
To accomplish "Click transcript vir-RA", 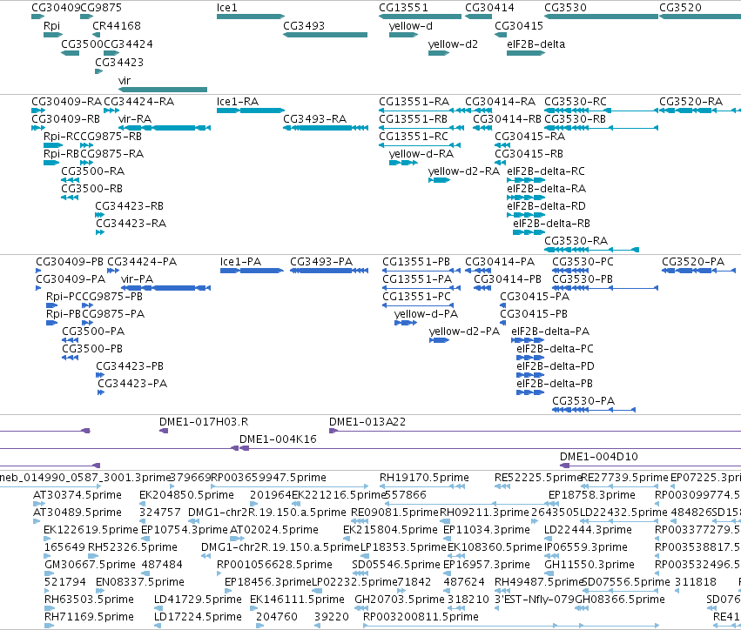I will tap(165, 128).
